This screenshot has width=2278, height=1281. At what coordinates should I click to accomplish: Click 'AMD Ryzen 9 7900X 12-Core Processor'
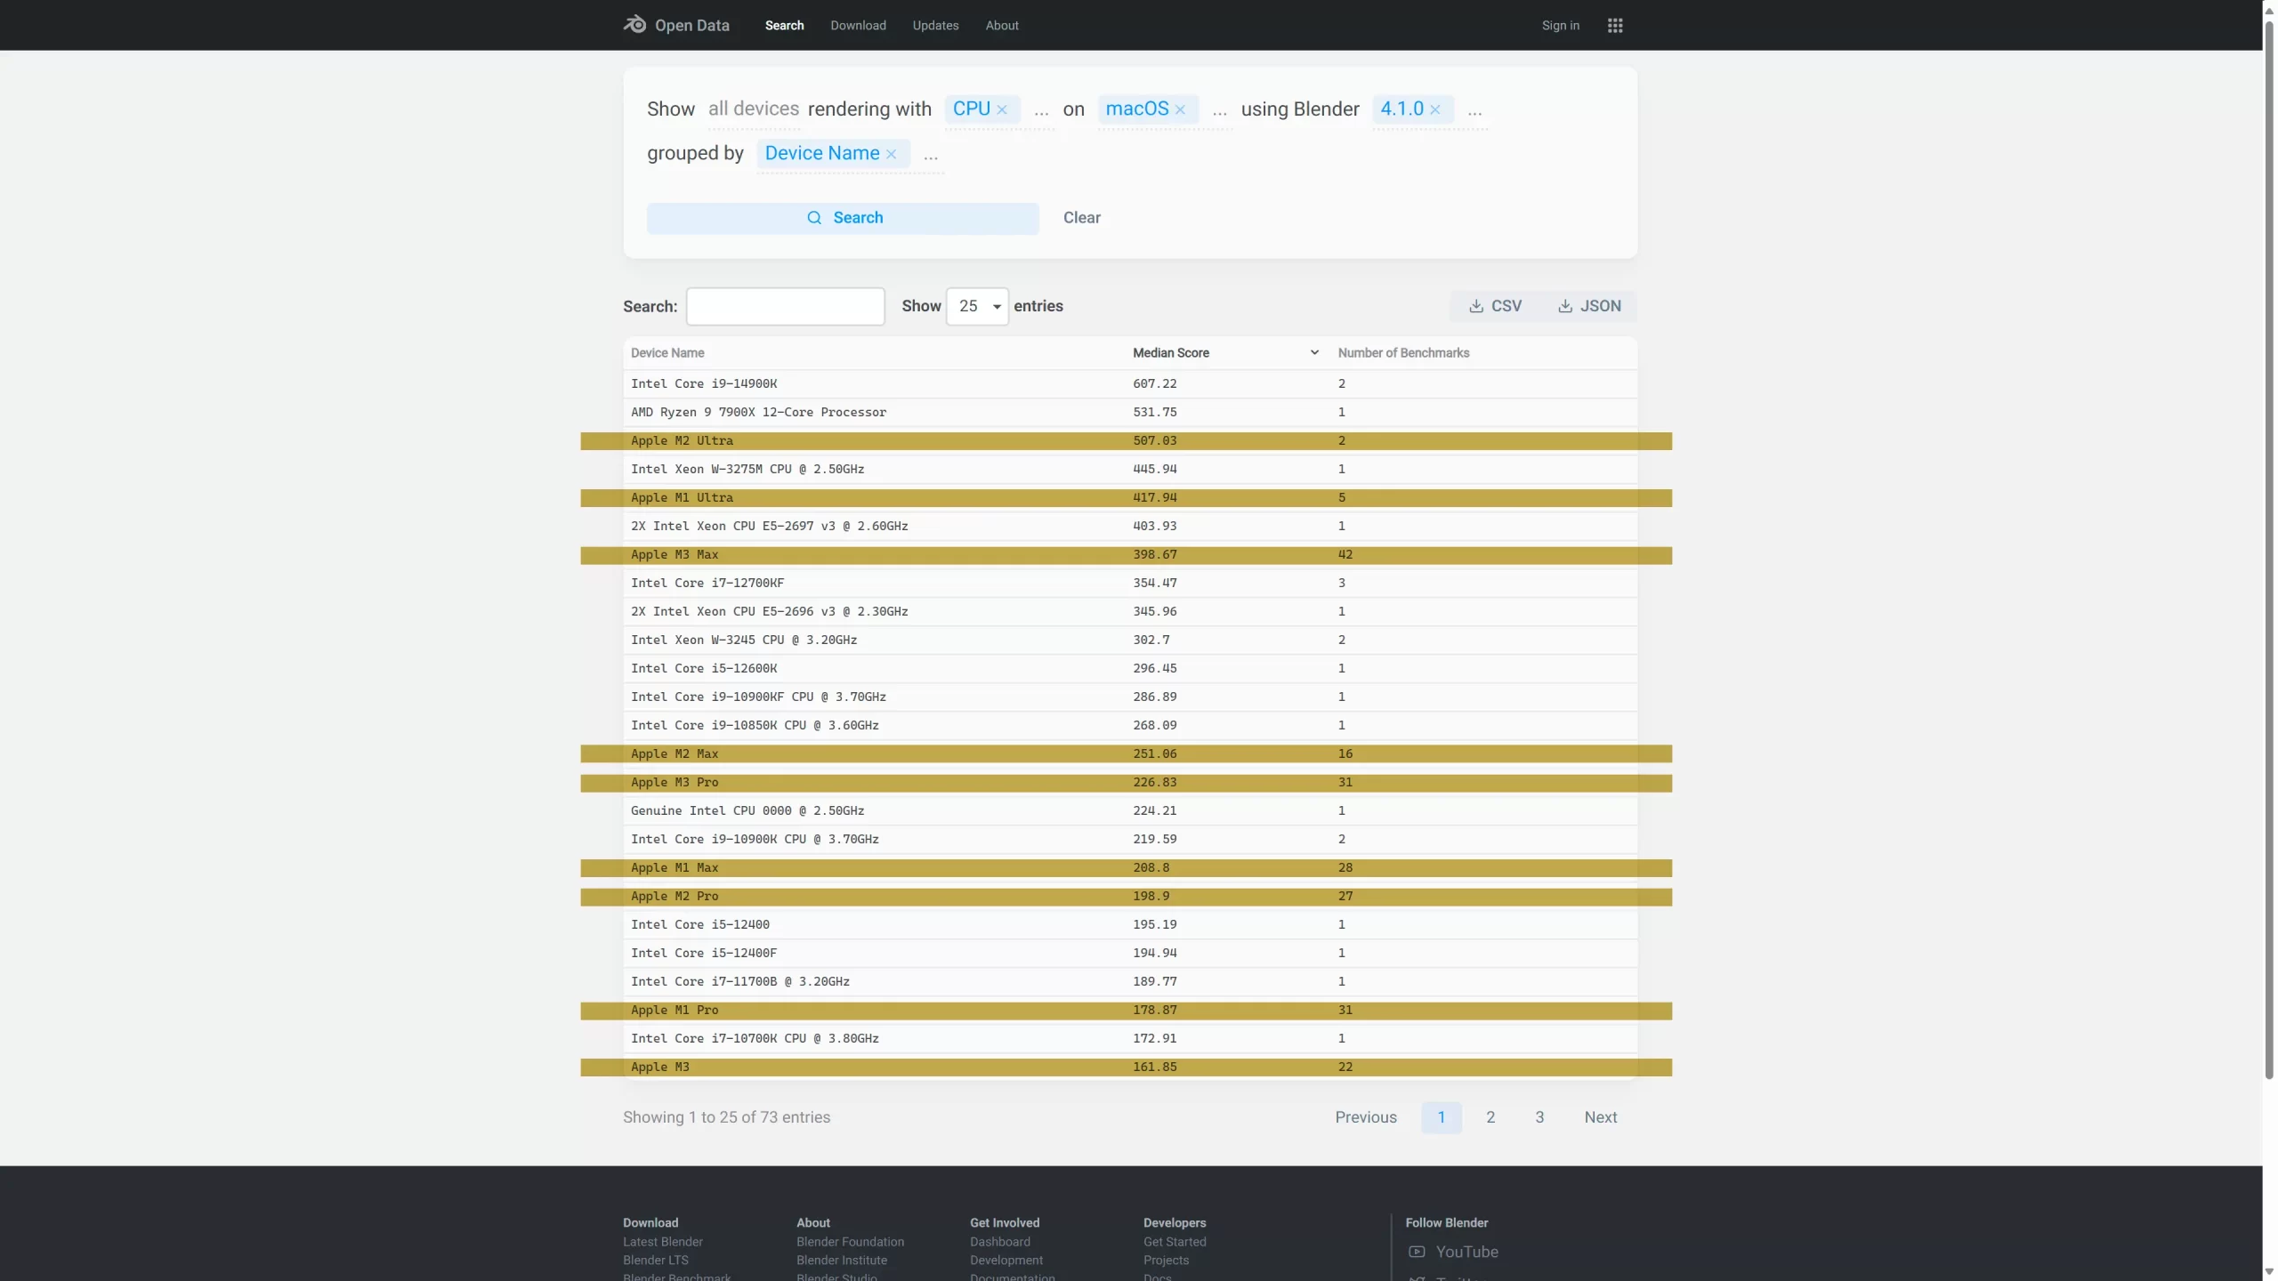pyautogui.click(x=758, y=413)
